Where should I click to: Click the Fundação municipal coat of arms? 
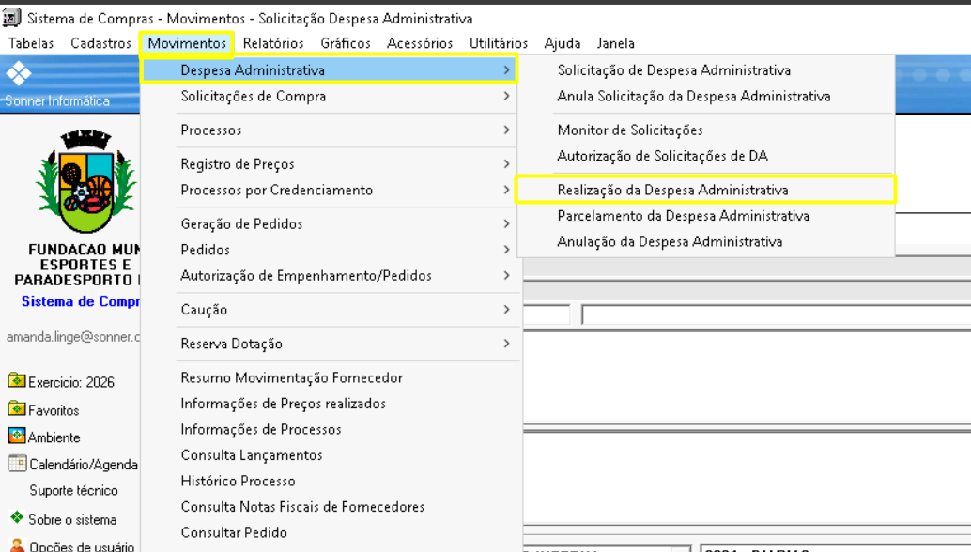click(x=86, y=181)
